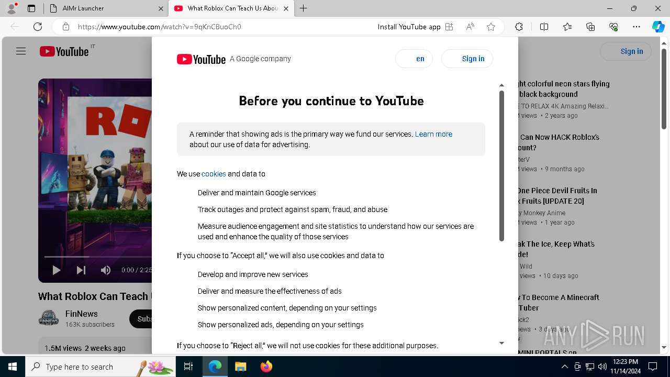This screenshot has width=670, height=377.
Task: Toggle split screen view icon
Action: coord(544,27)
